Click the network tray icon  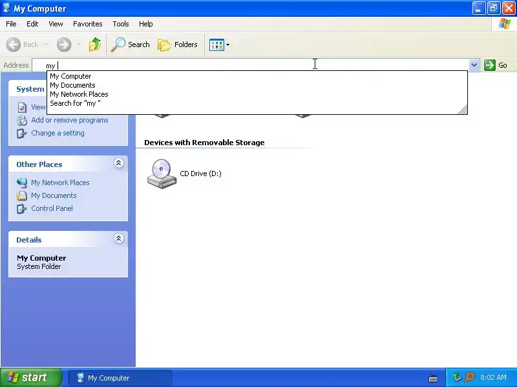pyautogui.click(x=457, y=377)
